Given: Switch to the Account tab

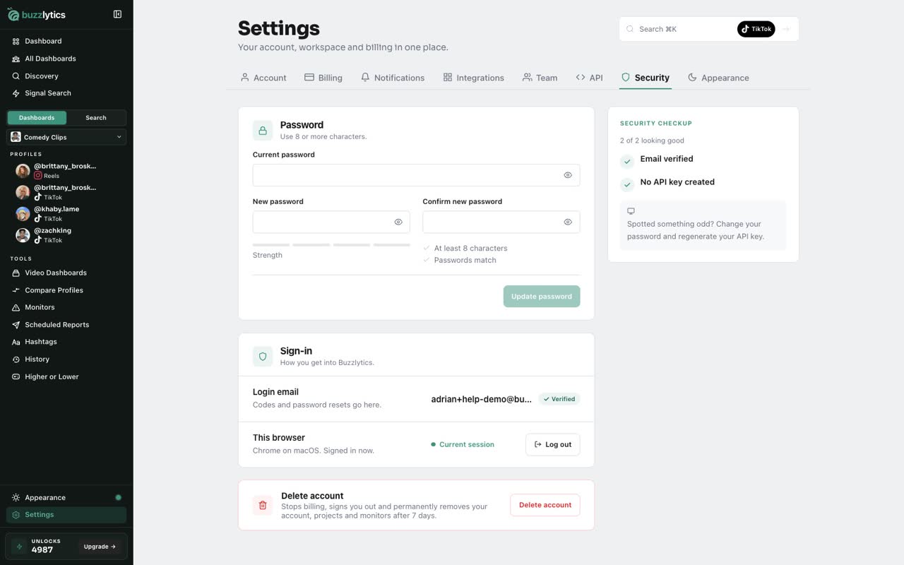Looking at the screenshot, I should (263, 78).
